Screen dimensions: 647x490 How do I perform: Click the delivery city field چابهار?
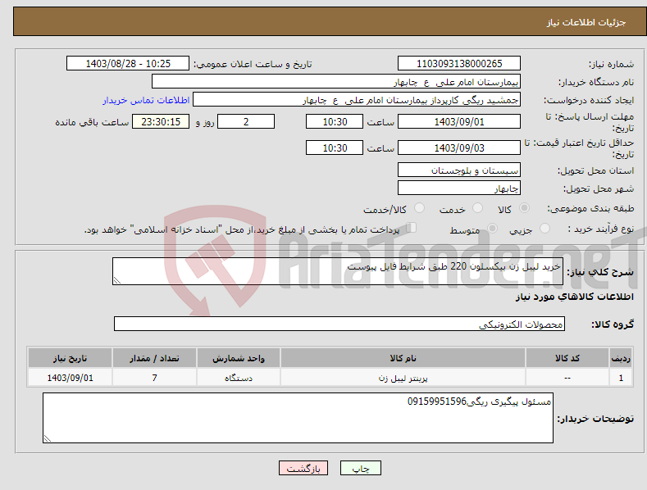coord(459,188)
